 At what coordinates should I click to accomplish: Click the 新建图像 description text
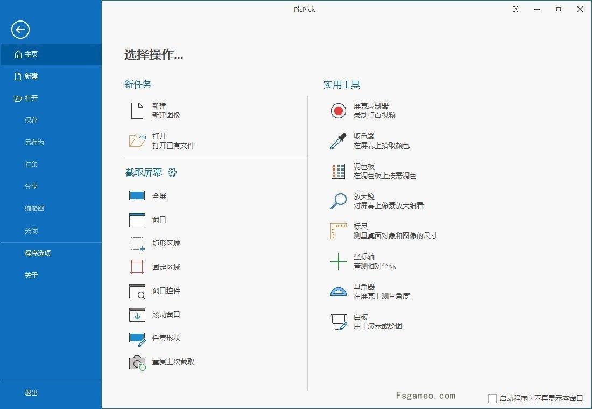[x=166, y=116]
